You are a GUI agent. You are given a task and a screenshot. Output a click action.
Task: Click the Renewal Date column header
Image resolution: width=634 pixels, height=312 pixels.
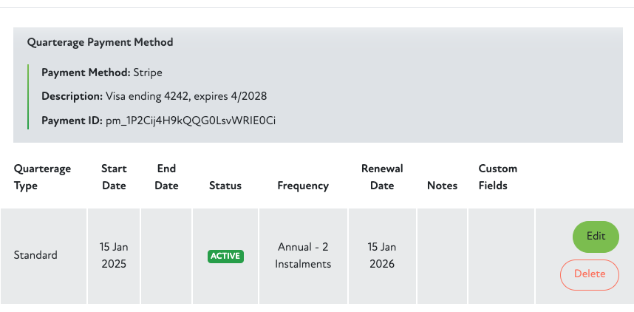click(382, 177)
